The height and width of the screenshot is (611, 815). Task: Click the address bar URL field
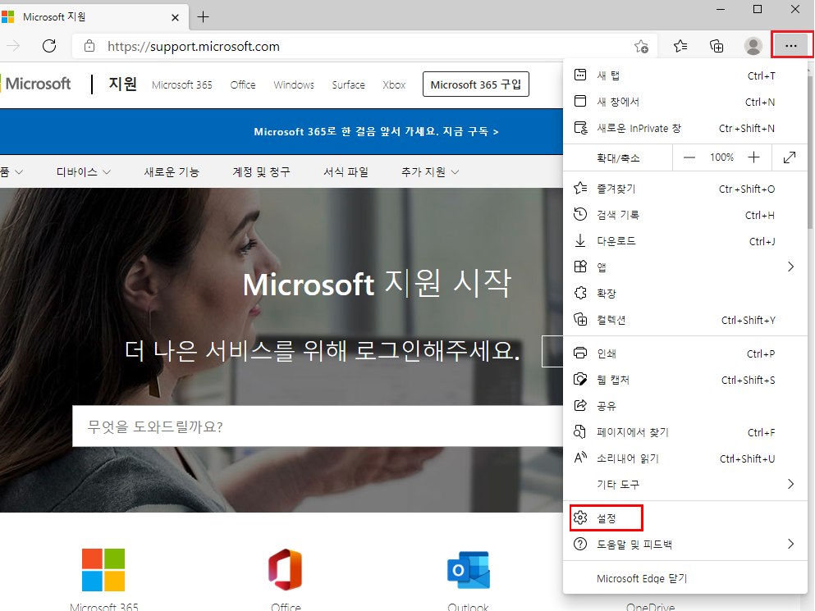pos(364,46)
